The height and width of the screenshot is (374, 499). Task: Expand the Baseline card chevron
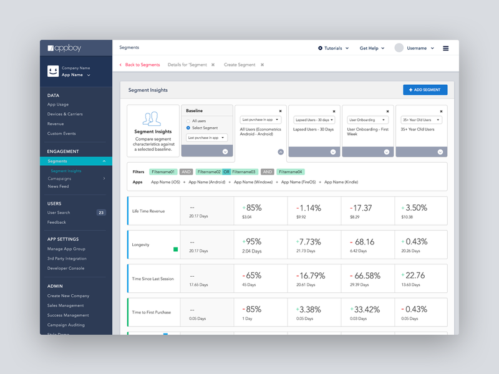[x=225, y=151]
